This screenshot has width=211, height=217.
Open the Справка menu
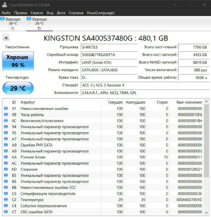click(76, 13)
